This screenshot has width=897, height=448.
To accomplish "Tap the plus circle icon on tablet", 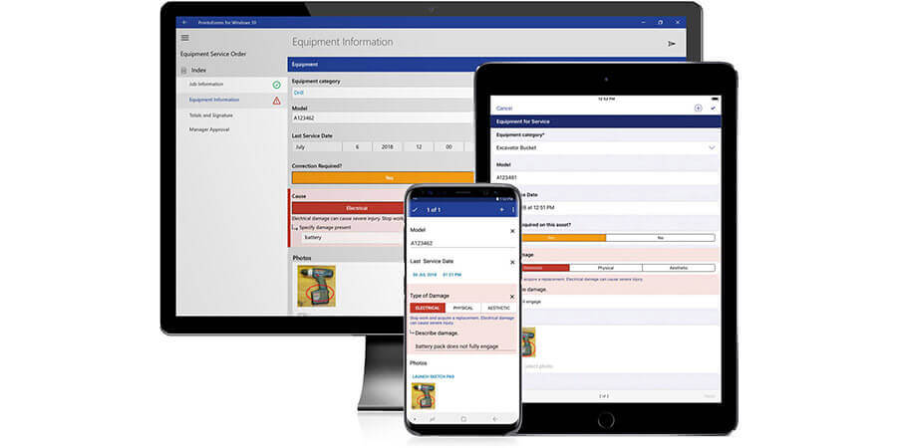I will [698, 108].
